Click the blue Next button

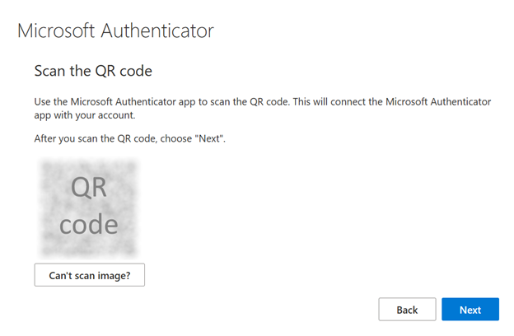click(x=470, y=310)
